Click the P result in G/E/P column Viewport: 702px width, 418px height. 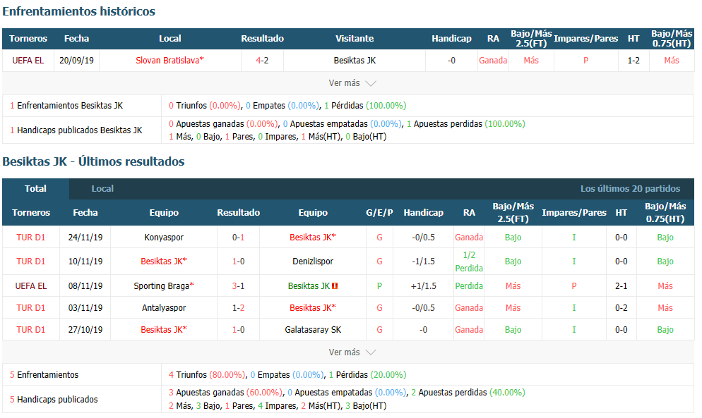(379, 286)
